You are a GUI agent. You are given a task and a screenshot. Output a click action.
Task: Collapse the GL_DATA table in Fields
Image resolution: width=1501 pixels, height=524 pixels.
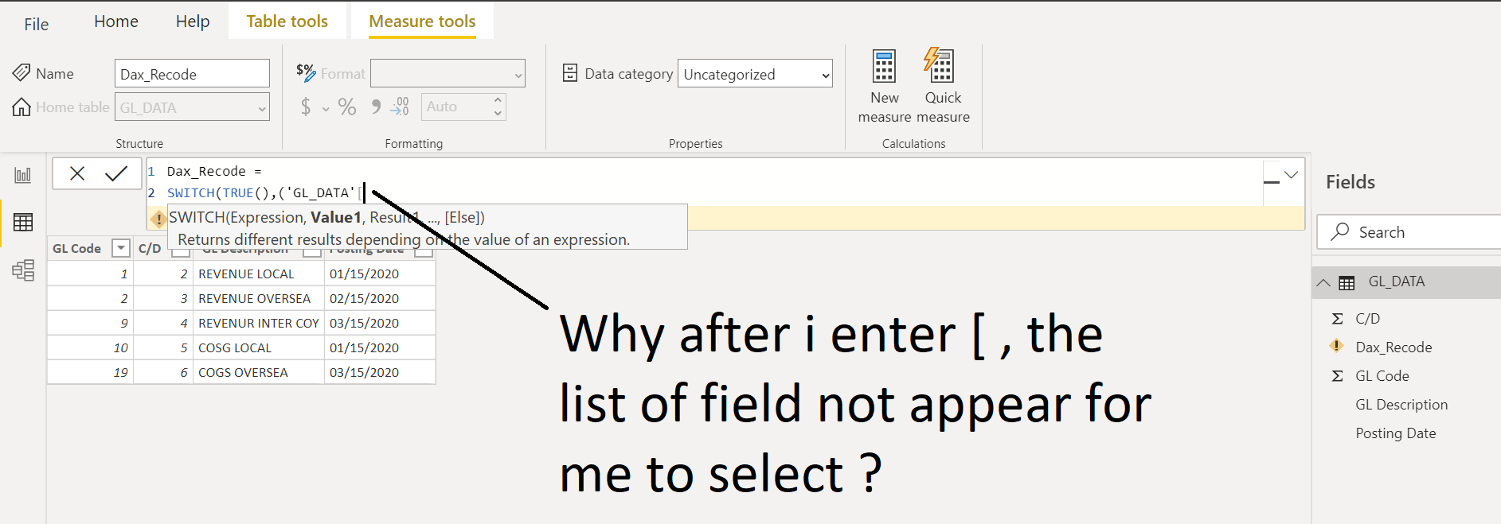[x=1323, y=282]
